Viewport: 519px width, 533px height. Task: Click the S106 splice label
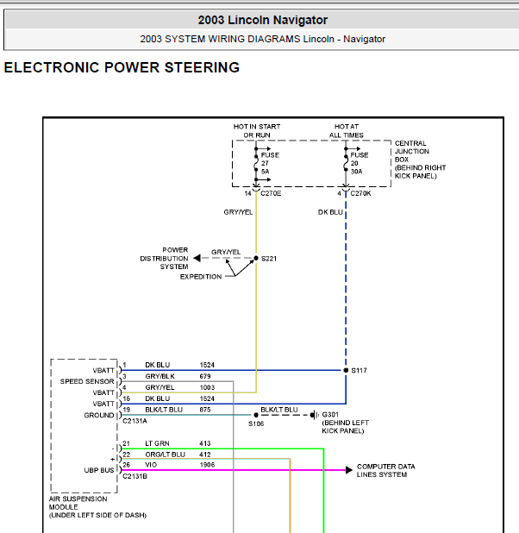coord(256,423)
